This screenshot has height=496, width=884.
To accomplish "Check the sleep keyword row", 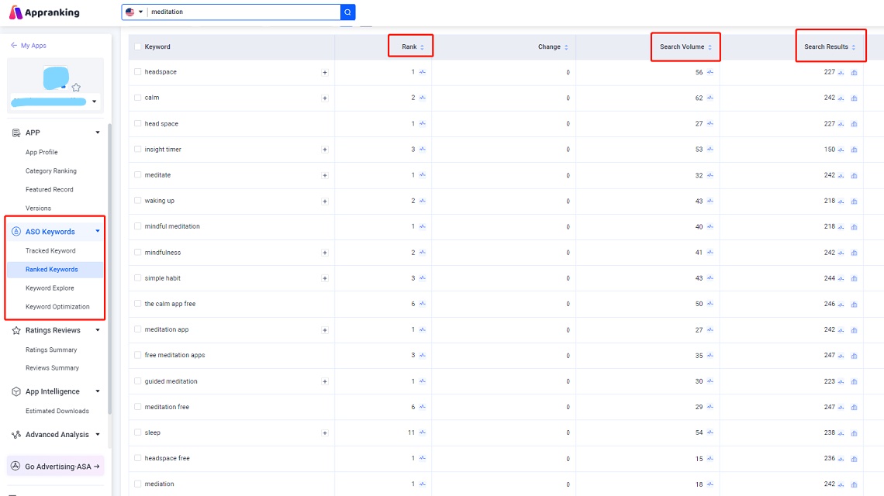I will [137, 432].
